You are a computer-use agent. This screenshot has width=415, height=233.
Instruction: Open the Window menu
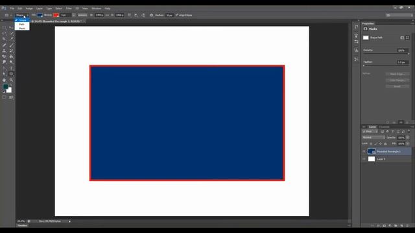(97, 8)
